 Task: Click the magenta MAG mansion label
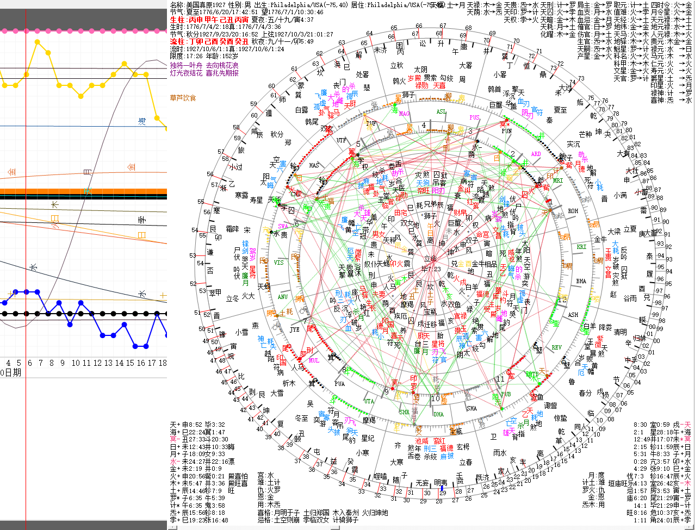point(404,114)
